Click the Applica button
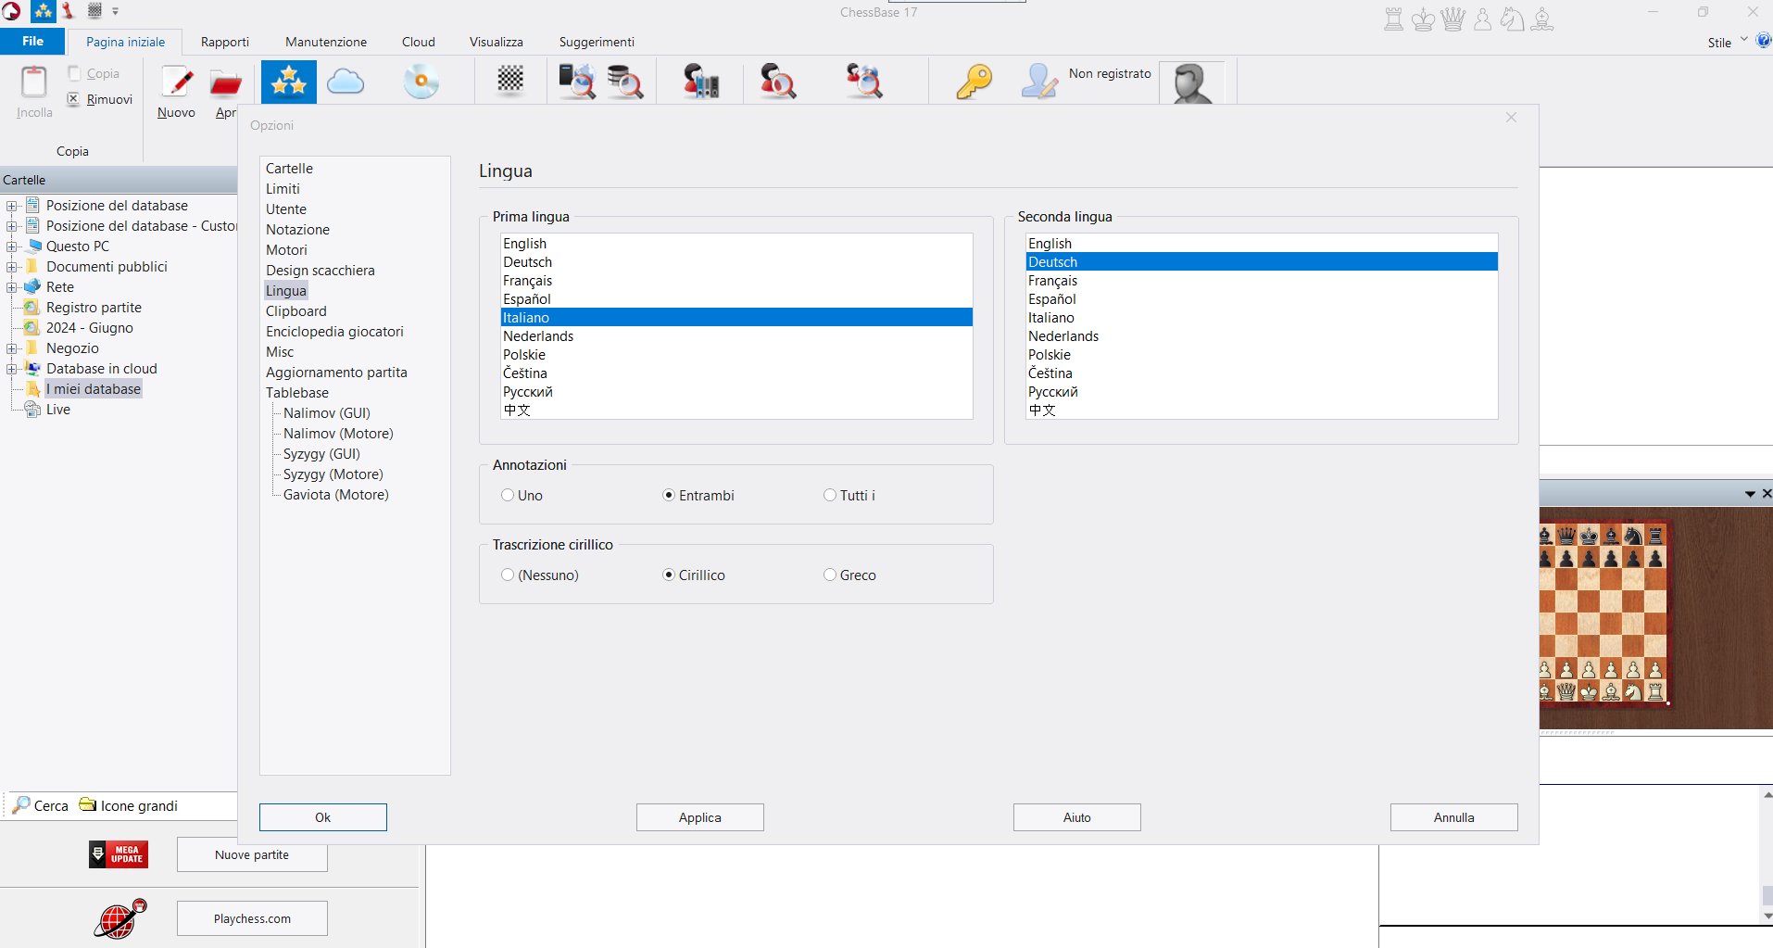This screenshot has height=948, width=1773. (x=700, y=817)
